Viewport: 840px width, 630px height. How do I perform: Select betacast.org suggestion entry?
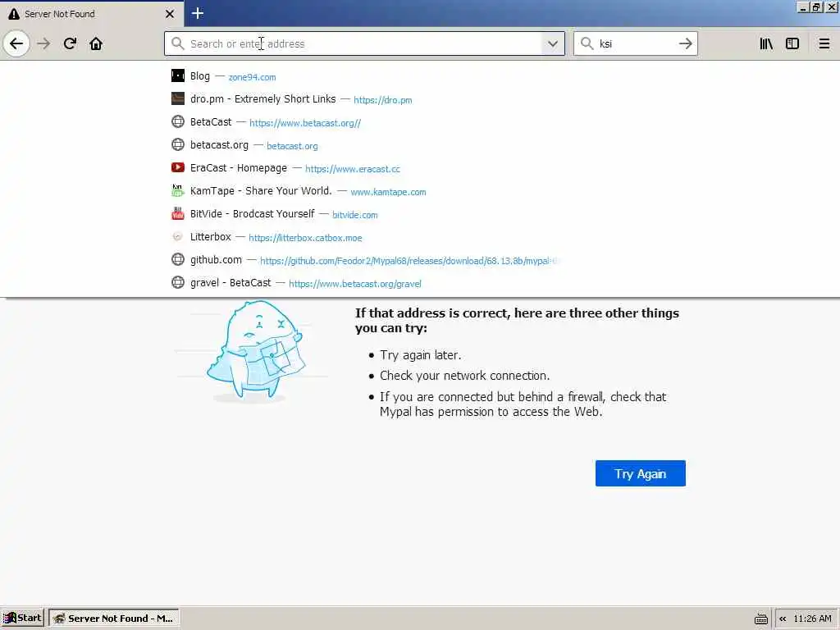[420, 145]
